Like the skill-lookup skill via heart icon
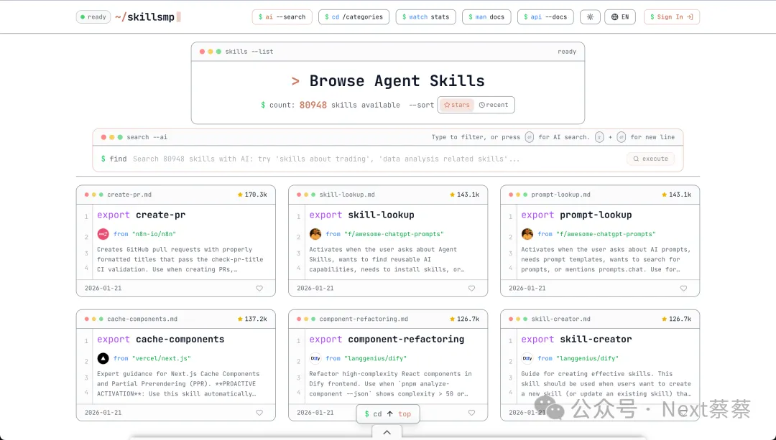This screenshot has height=440, width=776. (471, 289)
